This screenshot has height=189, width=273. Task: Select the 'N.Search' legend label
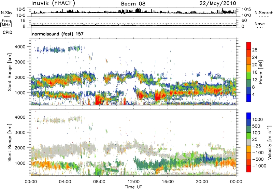(263, 13)
